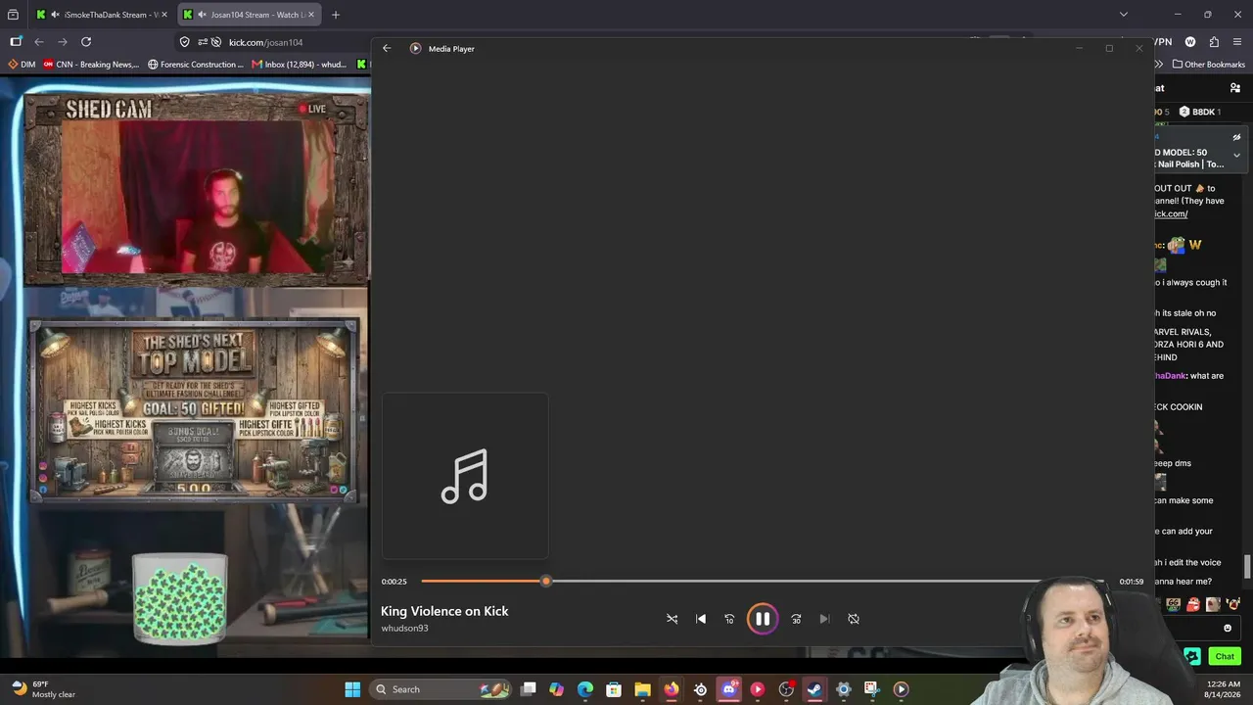Screen dimensions: 1253x705
Task: Switch to OBS Studio on the taskbar
Action: 786,689
